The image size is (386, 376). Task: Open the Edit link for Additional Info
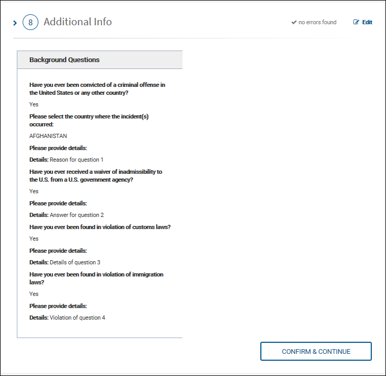(x=367, y=22)
